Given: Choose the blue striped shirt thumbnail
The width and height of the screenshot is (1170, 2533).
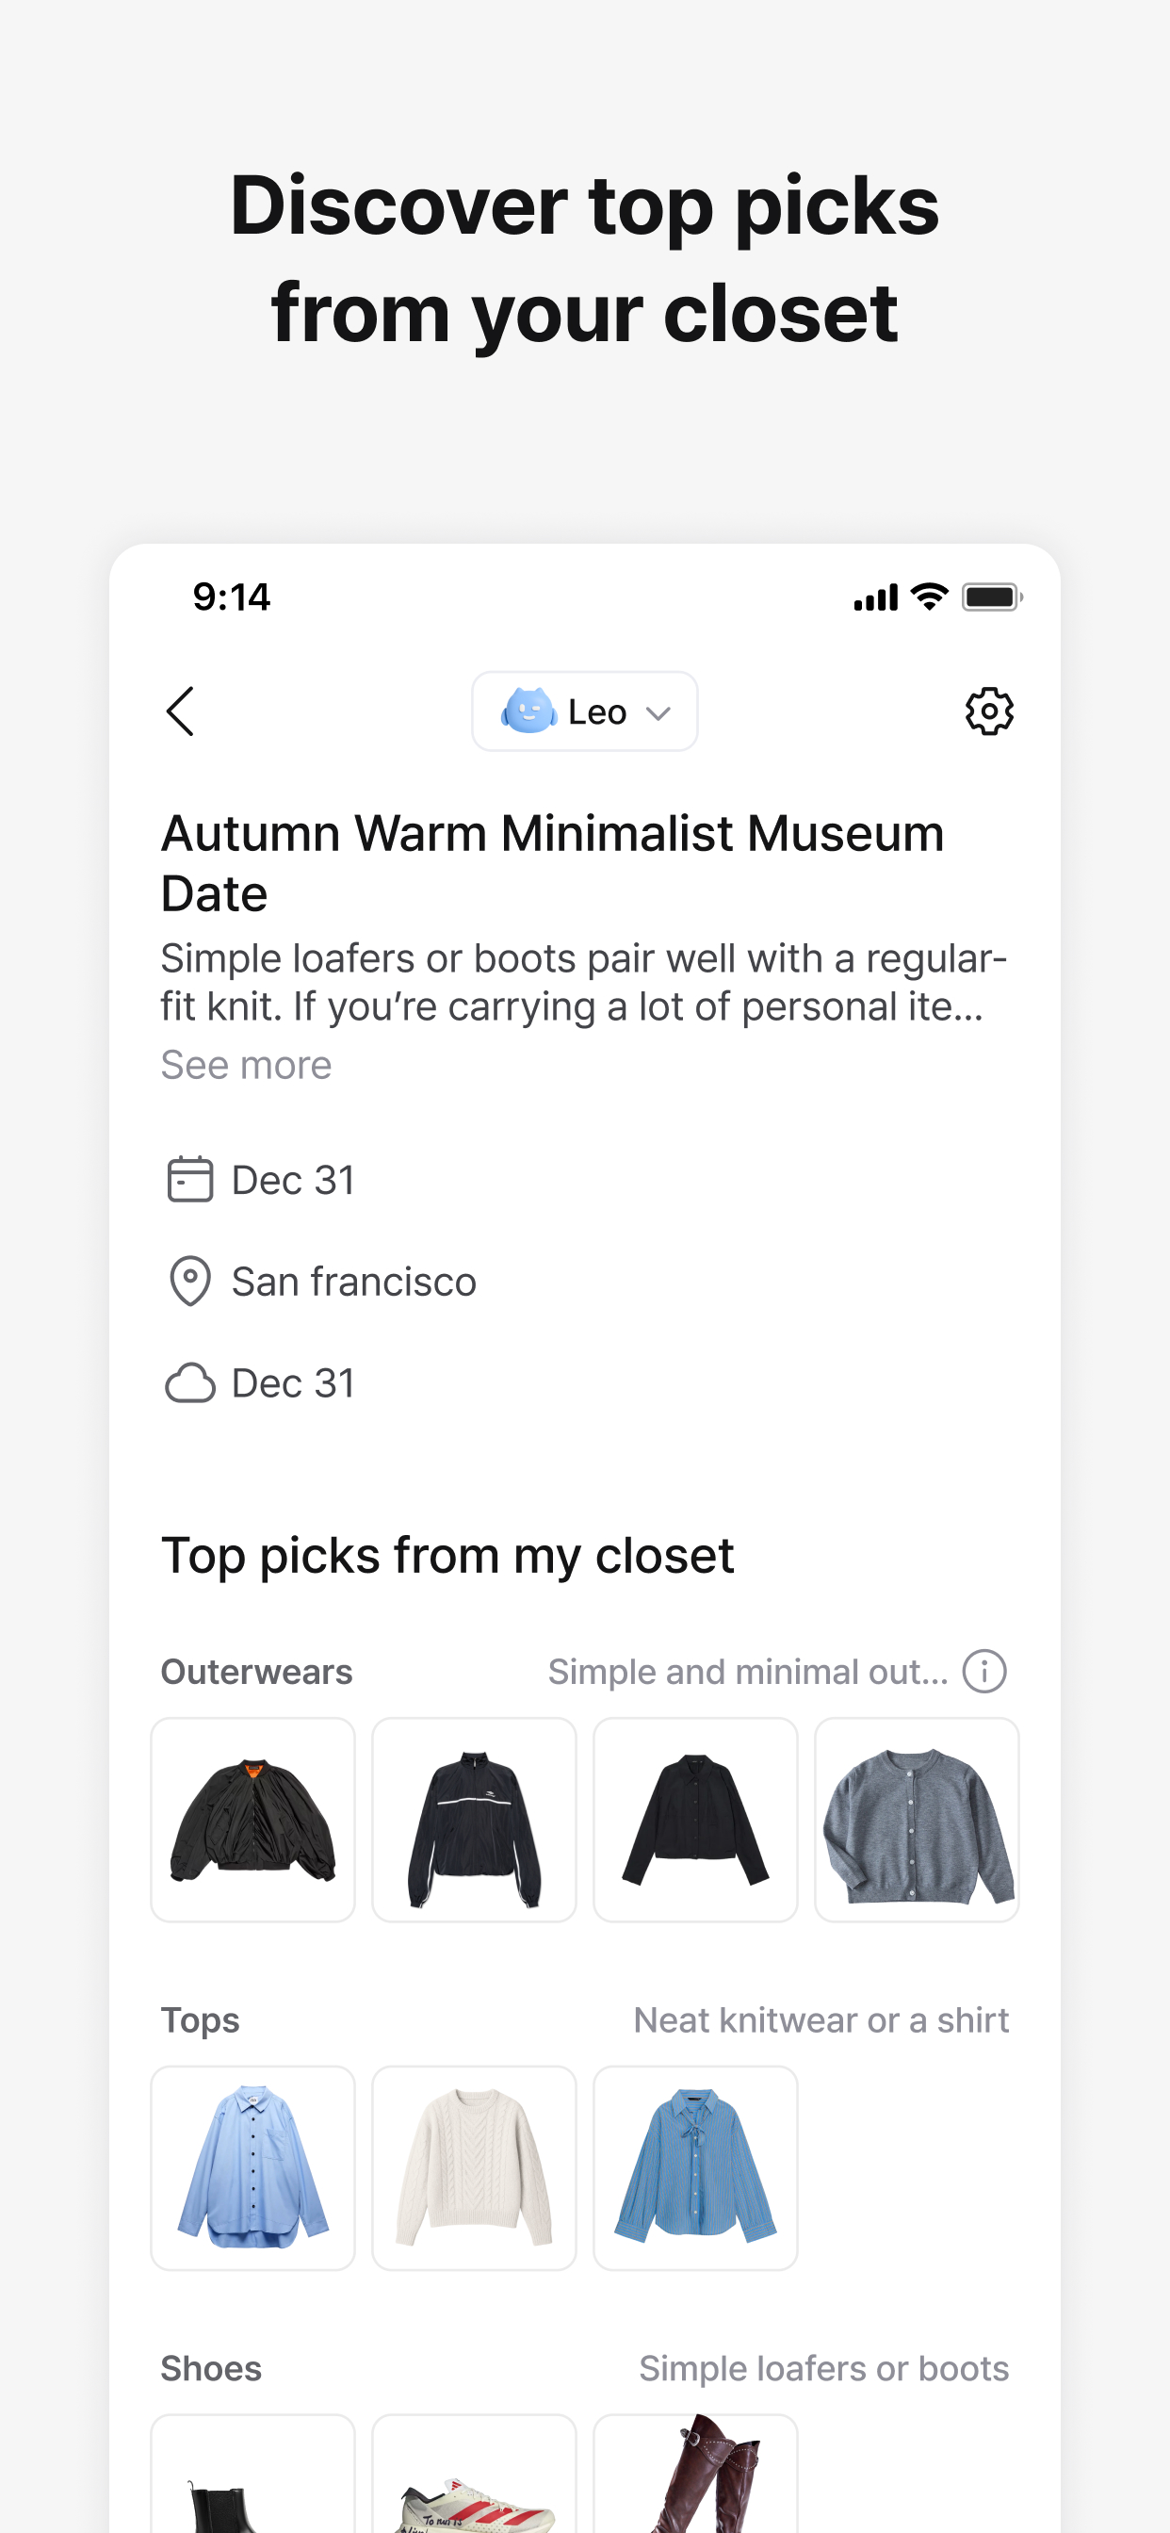Looking at the screenshot, I should point(695,2167).
